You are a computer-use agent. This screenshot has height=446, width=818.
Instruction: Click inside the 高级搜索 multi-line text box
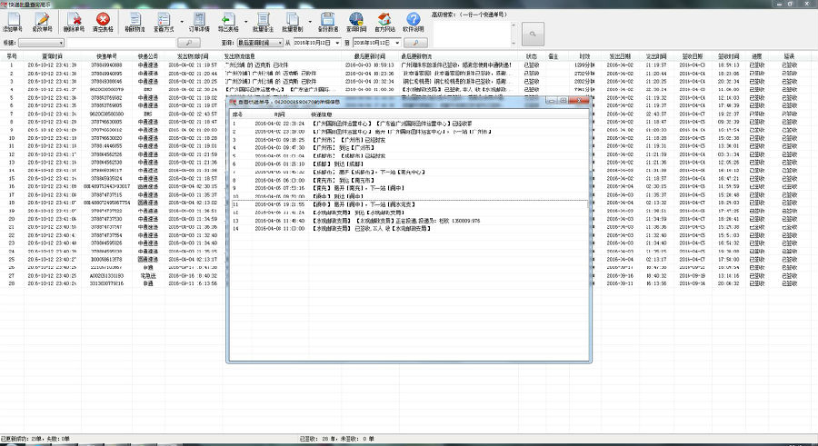(471, 34)
